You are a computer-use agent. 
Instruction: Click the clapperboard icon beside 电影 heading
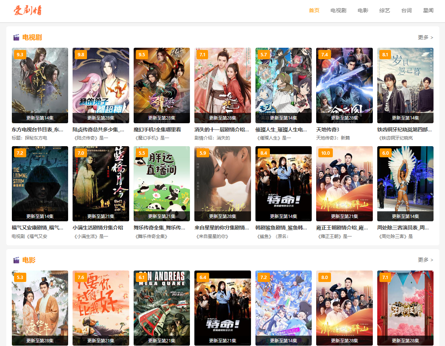16,260
